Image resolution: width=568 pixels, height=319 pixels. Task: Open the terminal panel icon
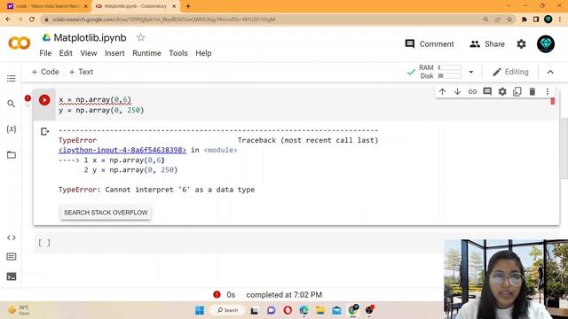point(12,276)
